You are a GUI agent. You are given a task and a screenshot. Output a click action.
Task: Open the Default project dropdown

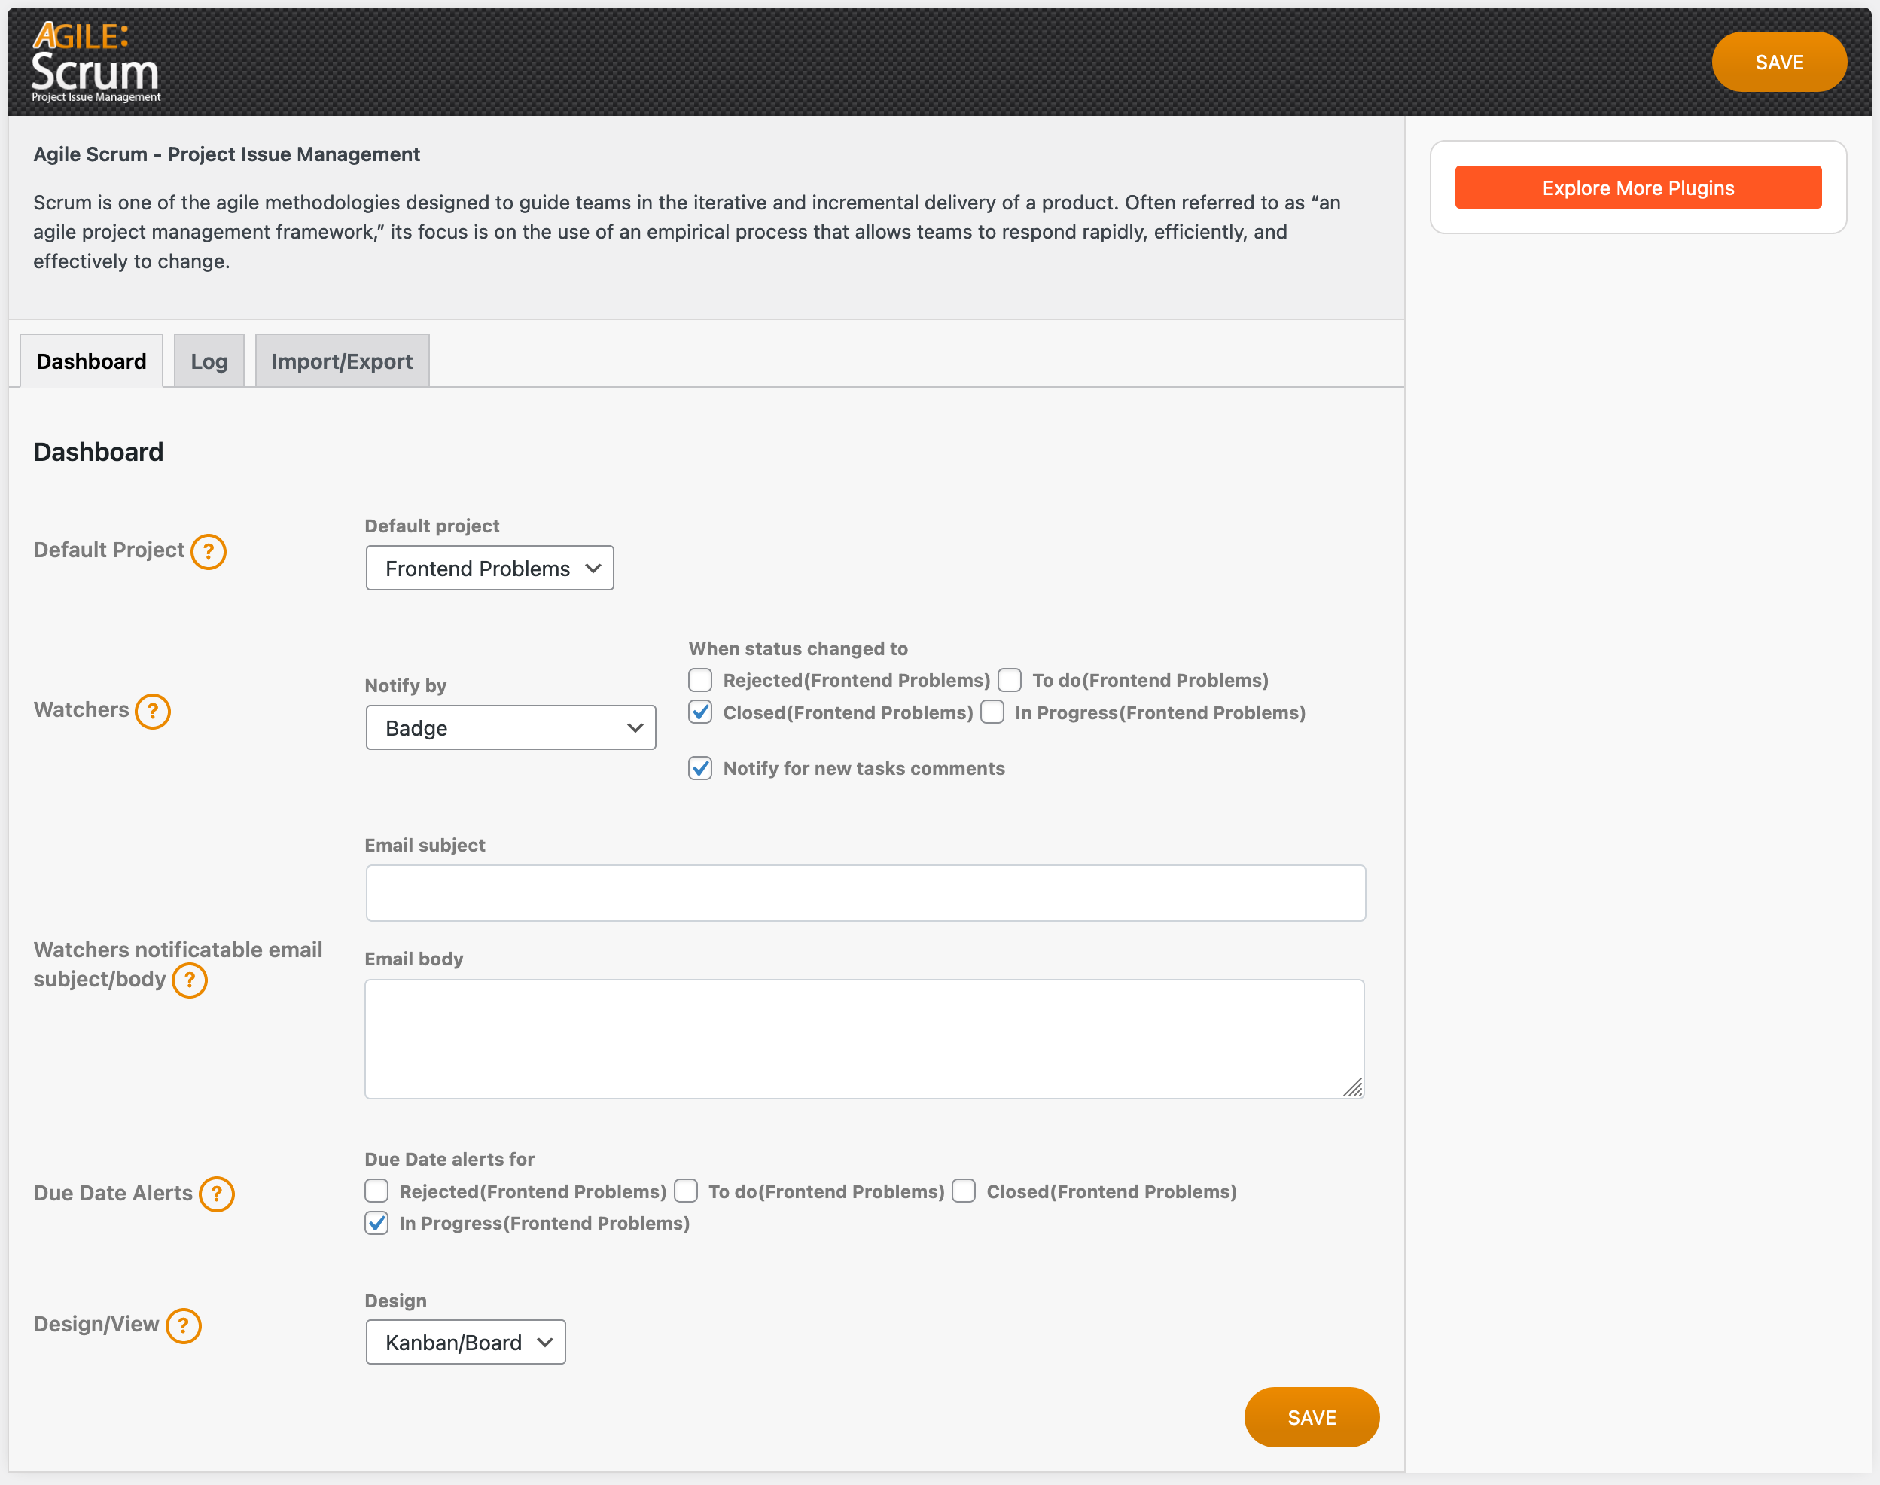[489, 568]
